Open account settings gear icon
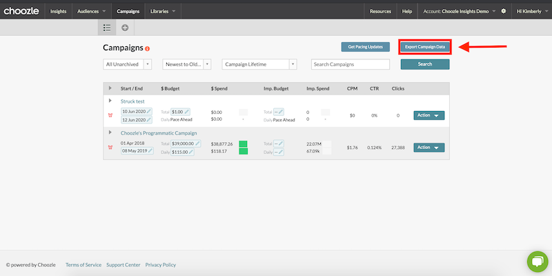The width and height of the screenshot is (552, 276). point(504,11)
